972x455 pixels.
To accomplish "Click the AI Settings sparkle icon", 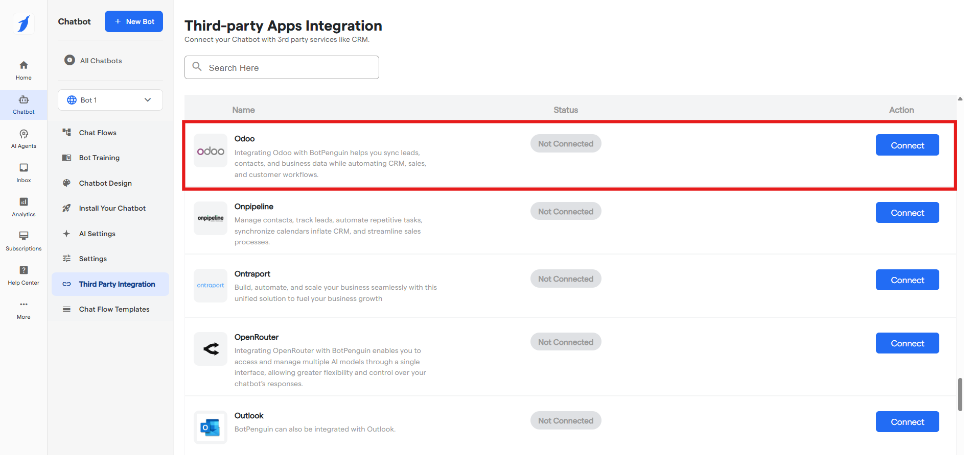I will click(66, 234).
